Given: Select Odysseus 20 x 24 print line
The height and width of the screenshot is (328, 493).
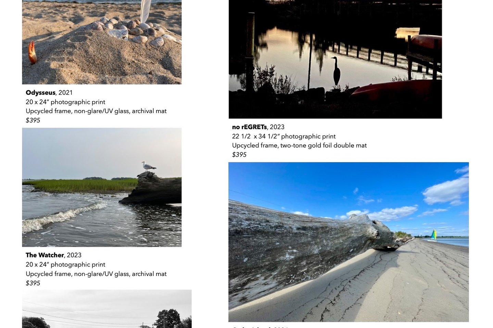Looking at the screenshot, I should (65, 102).
